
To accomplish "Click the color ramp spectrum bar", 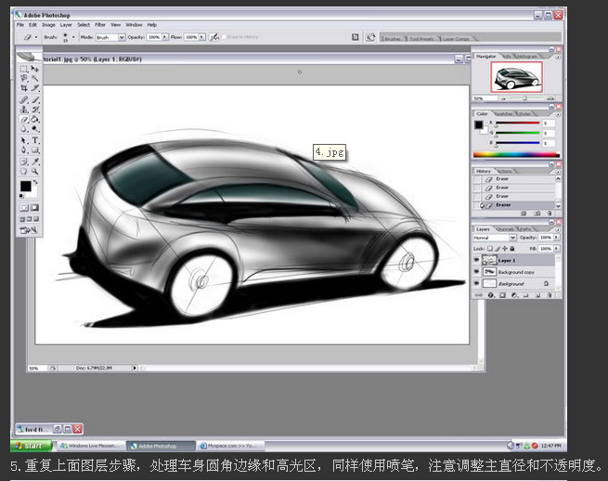I will pos(516,154).
